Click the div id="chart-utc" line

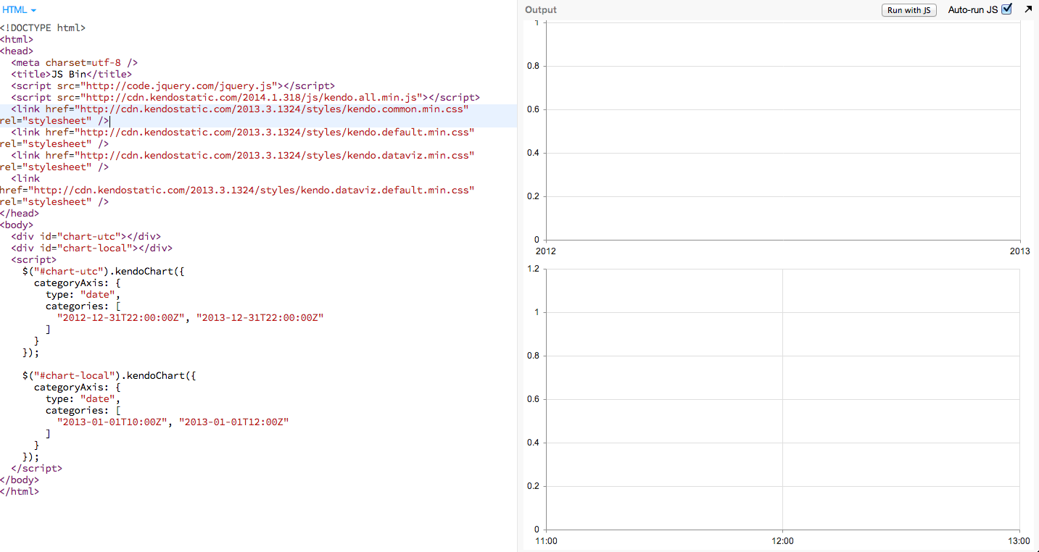click(x=86, y=236)
